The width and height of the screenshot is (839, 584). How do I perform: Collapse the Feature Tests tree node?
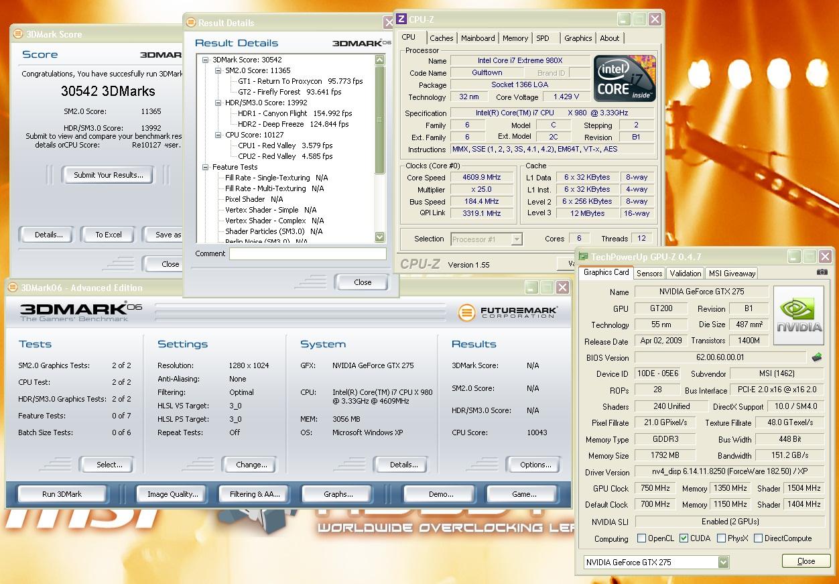coord(206,167)
